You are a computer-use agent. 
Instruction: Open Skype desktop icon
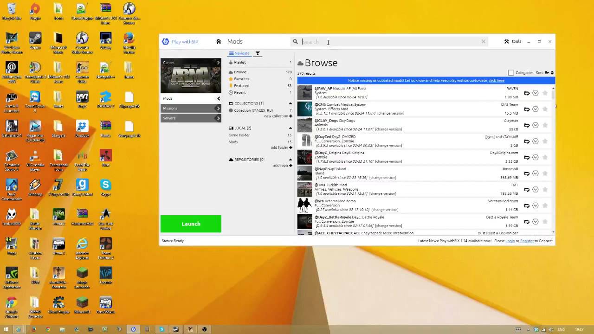tap(106, 188)
